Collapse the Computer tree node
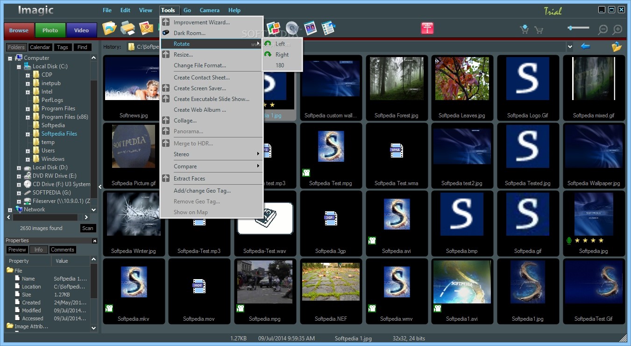The image size is (631, 346). tap(10, 58)
